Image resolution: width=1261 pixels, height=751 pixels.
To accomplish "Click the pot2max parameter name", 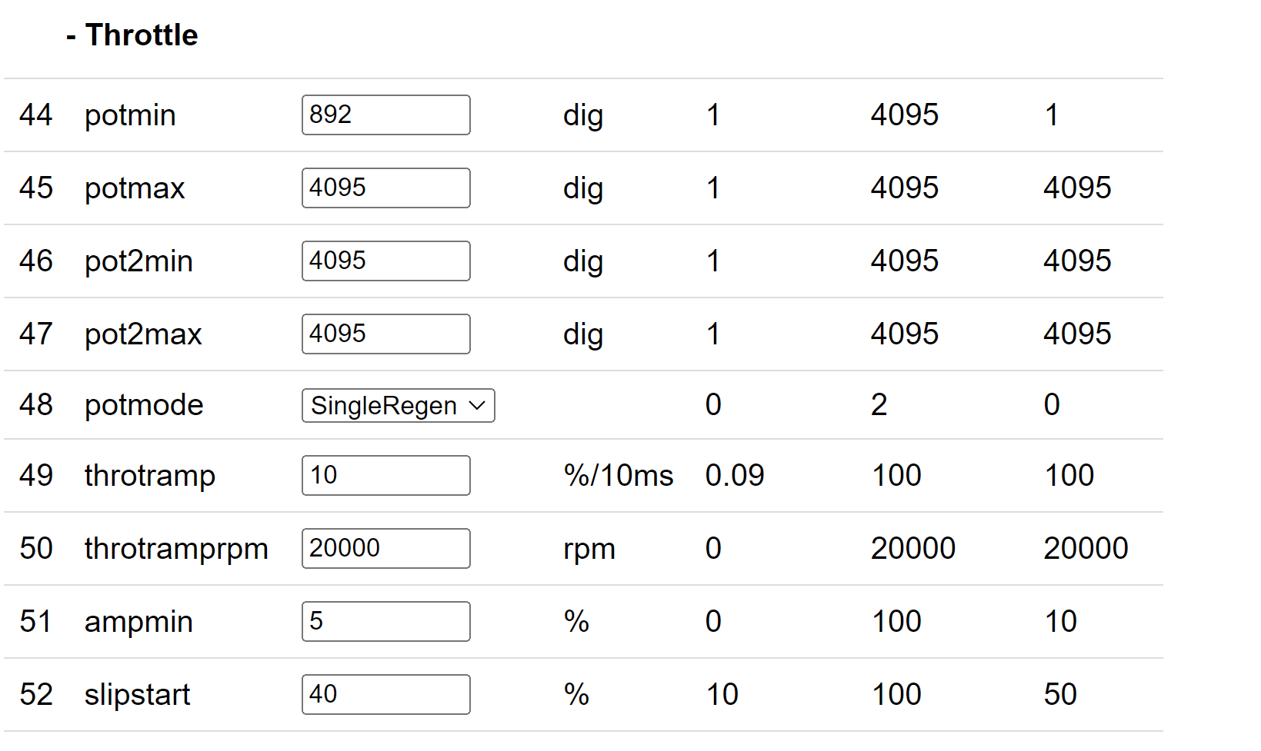I will 143,334.
